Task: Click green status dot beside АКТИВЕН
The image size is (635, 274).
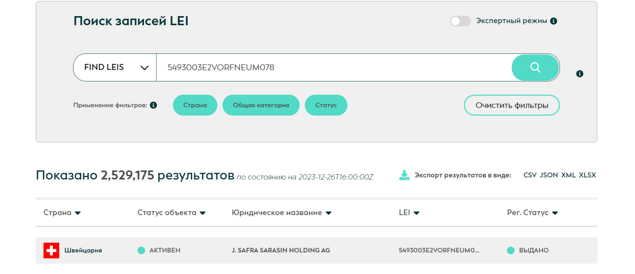Action: [141, 250]
